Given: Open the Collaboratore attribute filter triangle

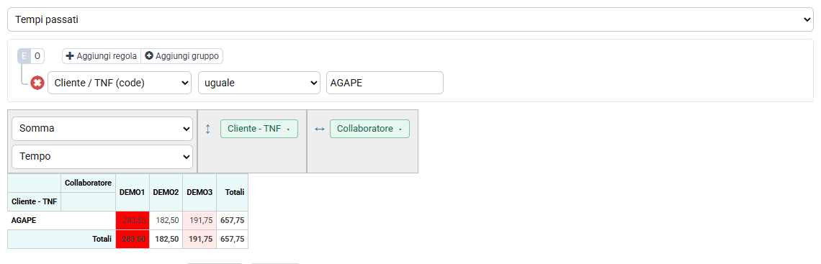Looking at the screenshot, I should tap(400, 129).
